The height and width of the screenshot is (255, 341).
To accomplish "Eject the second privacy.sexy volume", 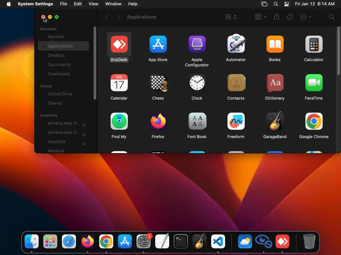I will [x=84, y=134].
